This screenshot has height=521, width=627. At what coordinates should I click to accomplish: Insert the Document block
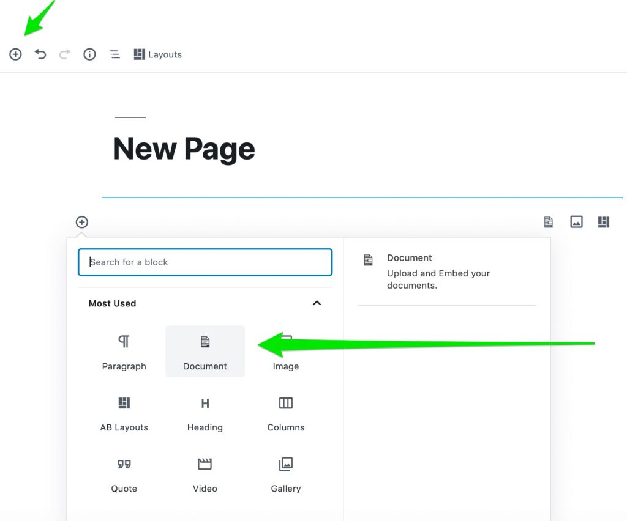(205, 352)
